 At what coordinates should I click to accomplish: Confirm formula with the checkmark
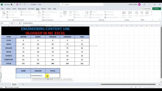[x=17, y=23]
